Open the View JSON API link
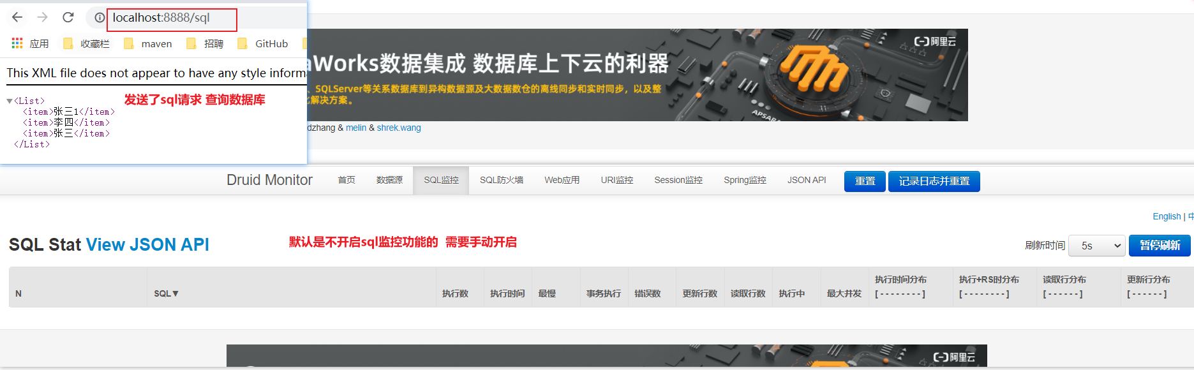The width and height of the screenshot is (1194, 370). click(x=147, y=244)
